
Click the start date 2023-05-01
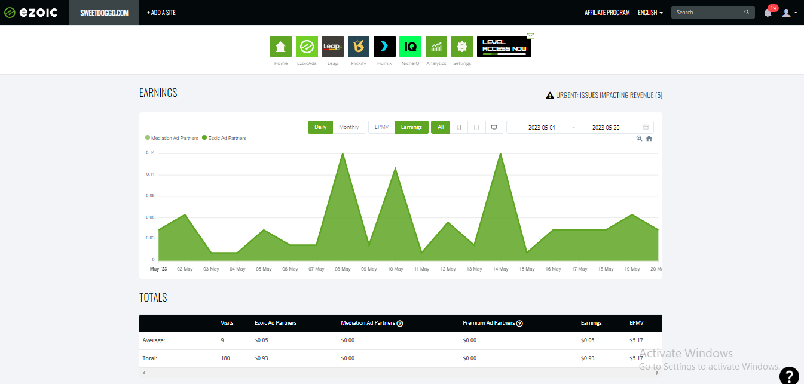542,127
